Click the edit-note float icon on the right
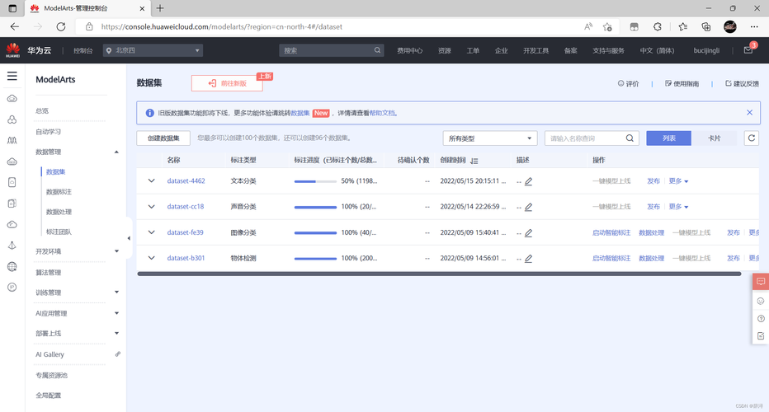The image size is (769, 412). [x=761, y=336]
